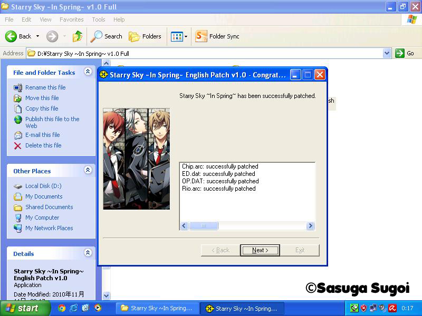Click the My Documents folder icon

[x=18, y=196]
